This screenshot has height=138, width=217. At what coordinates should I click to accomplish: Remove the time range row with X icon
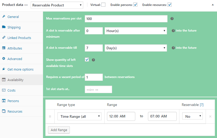(x=210, y=116)
